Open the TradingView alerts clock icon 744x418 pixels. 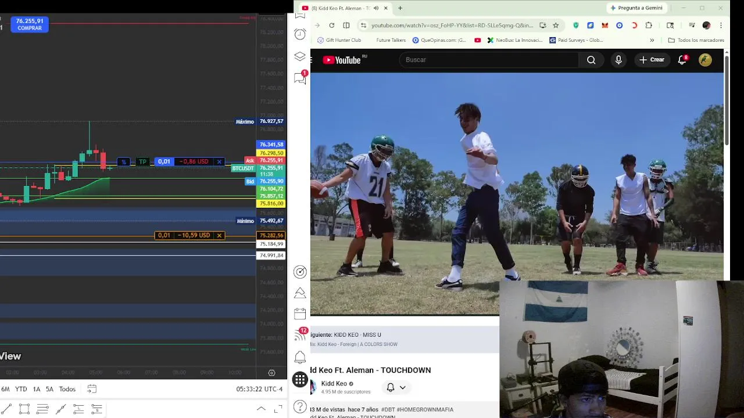300,34
